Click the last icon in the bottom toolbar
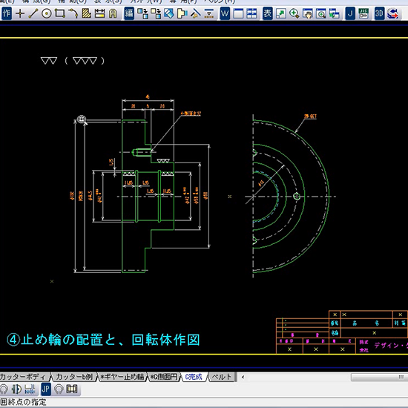408x408 pixels. point(72,389)
